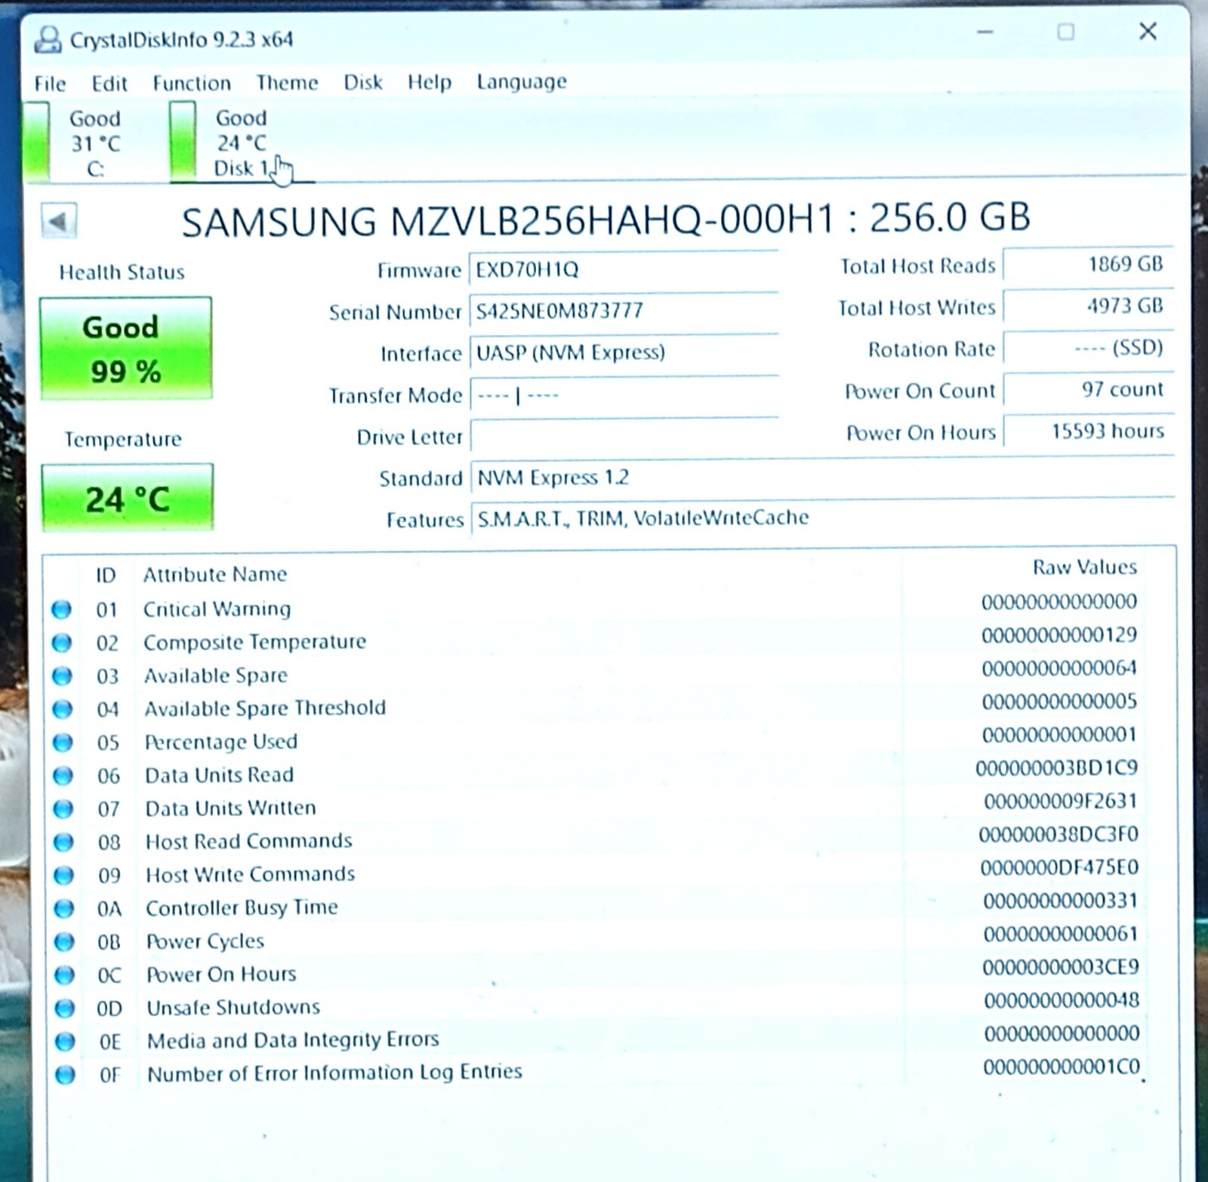Select the Data Units Written attribute name

(x=231, y=808)
